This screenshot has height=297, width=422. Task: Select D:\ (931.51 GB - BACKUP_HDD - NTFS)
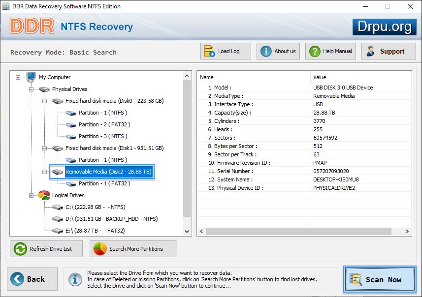111,219
